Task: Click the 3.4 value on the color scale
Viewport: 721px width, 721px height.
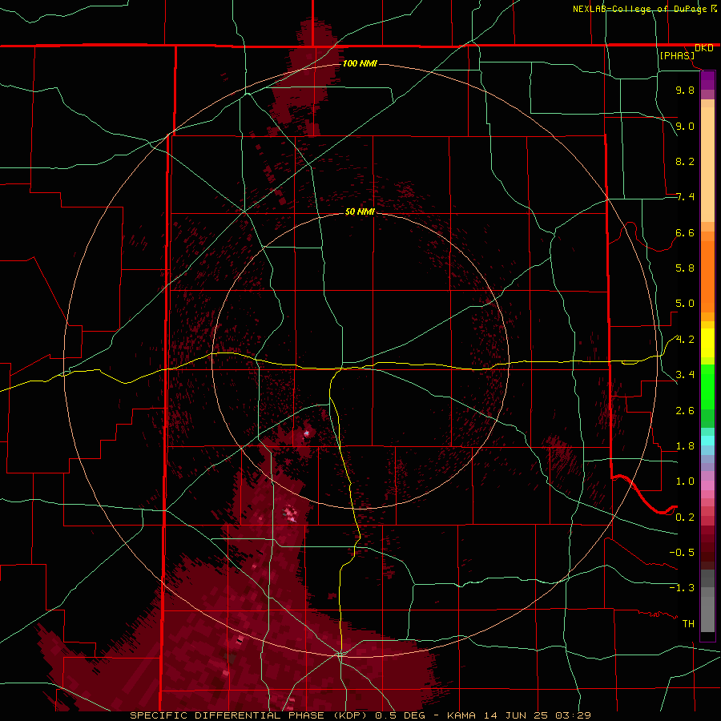Action: point(685,375)
